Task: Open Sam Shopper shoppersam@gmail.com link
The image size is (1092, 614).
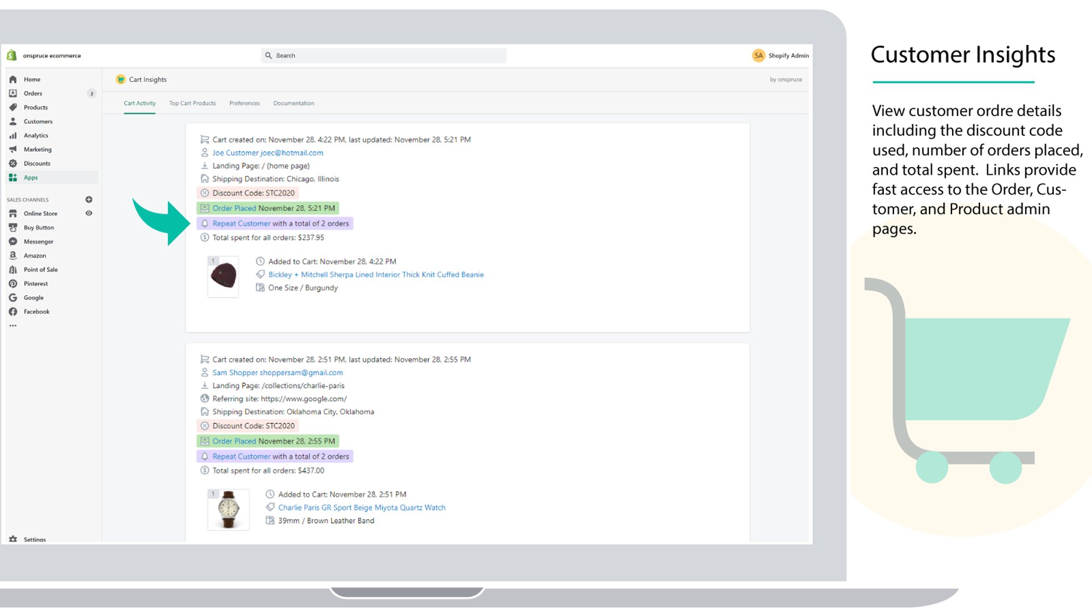Action: click(278, 372)
